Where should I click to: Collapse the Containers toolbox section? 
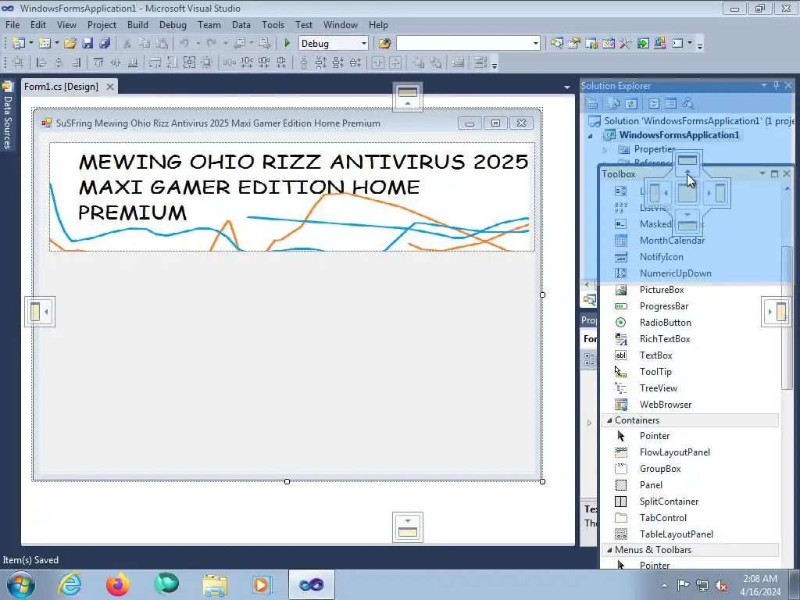(x=609, y=420)
